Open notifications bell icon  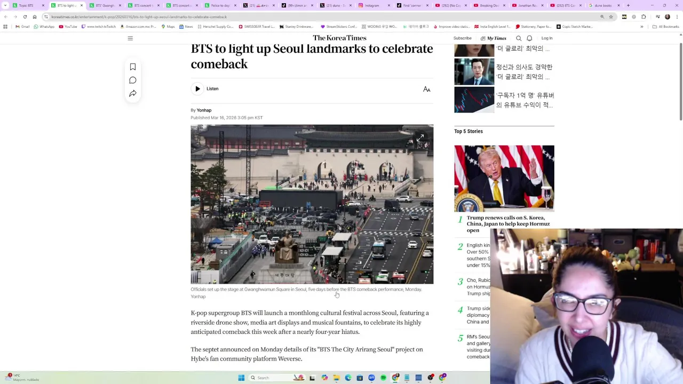(x=529, y=38)
